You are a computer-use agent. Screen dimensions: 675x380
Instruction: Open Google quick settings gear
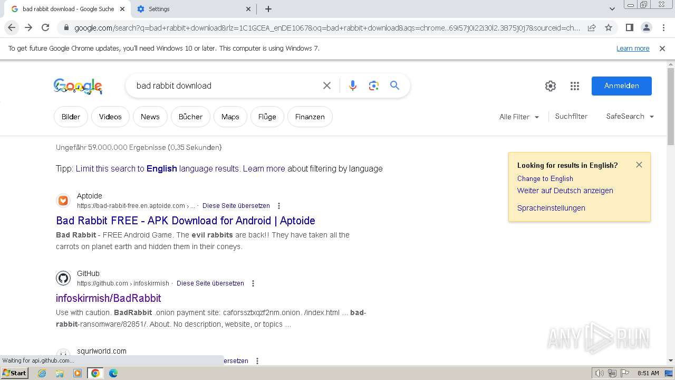(551, 86)
